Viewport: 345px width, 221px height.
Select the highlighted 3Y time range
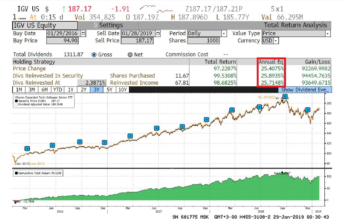pyautogui.click(x=97, y=90)
